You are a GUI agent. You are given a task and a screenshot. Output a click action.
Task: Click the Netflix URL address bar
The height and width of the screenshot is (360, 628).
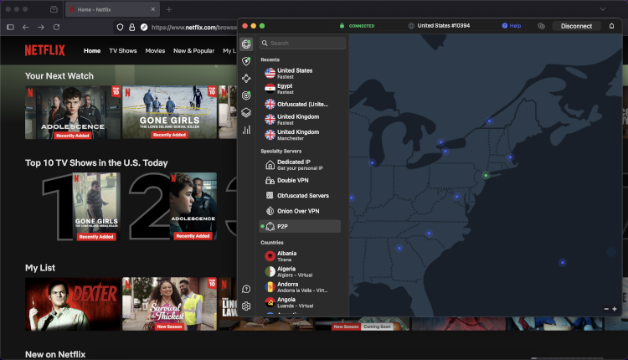click(194, 28)
